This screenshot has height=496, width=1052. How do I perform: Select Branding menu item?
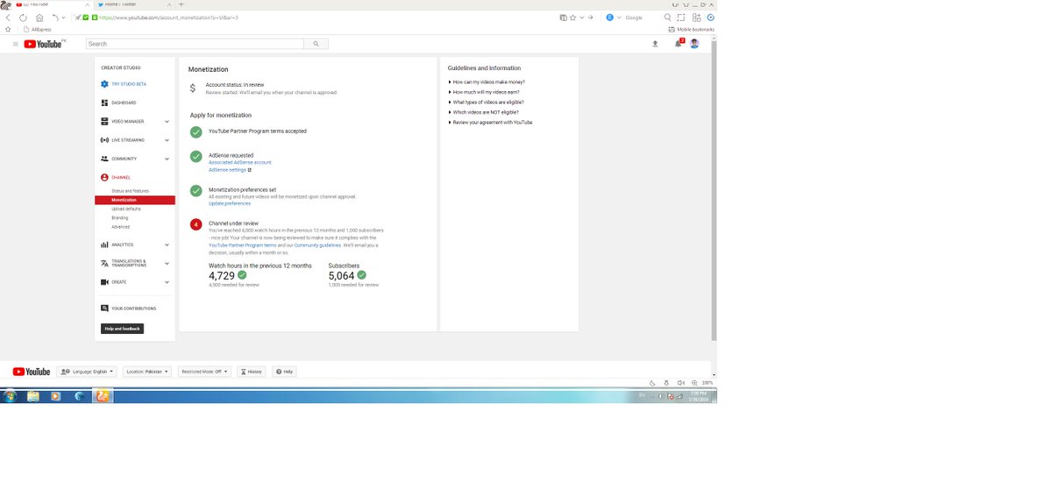pyautogui.click(x=119, y=218)
